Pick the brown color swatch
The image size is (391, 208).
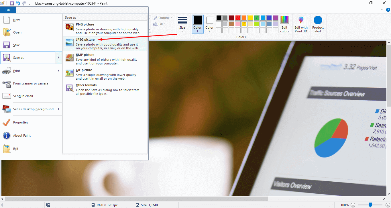(x=231, y=24)
